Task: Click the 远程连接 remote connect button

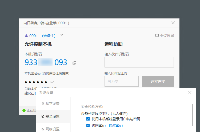Action: click(x=158, y=81)
